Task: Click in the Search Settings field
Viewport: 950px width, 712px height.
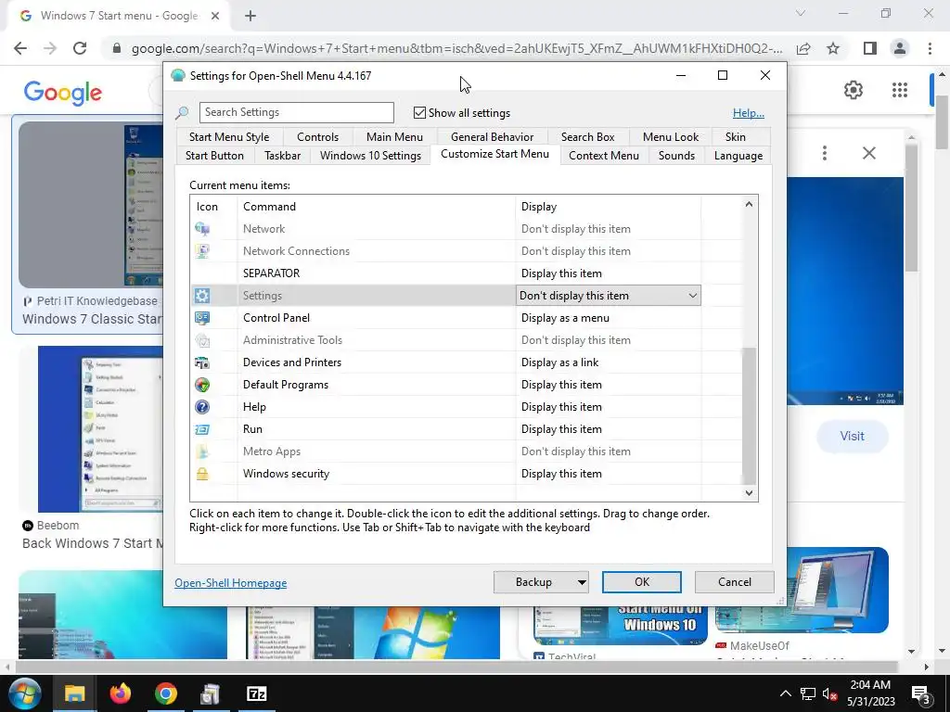Action: pyautogui.click(x=296, y=112)
